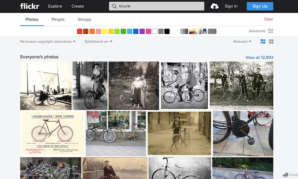The height and width of the screenshot is (179, 298).
Task: Switch to the People tab
Action: [x=58, y=19]
